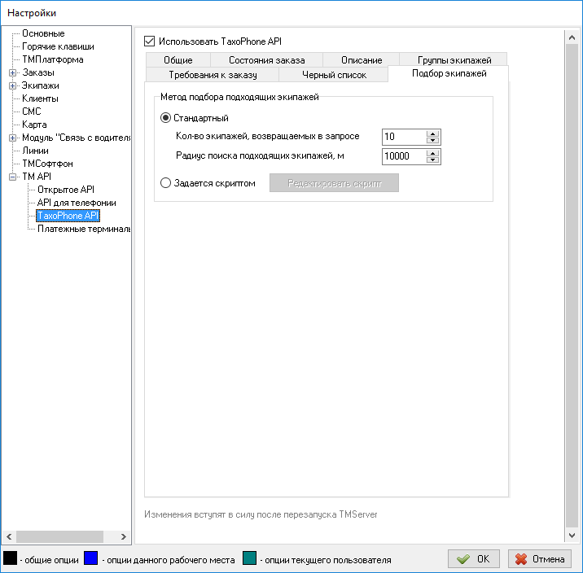This screenshot has width=583, height=573.
Task: Click the teal current user options swatch
Action: [x=250, y=558]
